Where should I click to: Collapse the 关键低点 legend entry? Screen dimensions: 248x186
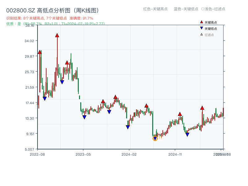tap(208, 28)
